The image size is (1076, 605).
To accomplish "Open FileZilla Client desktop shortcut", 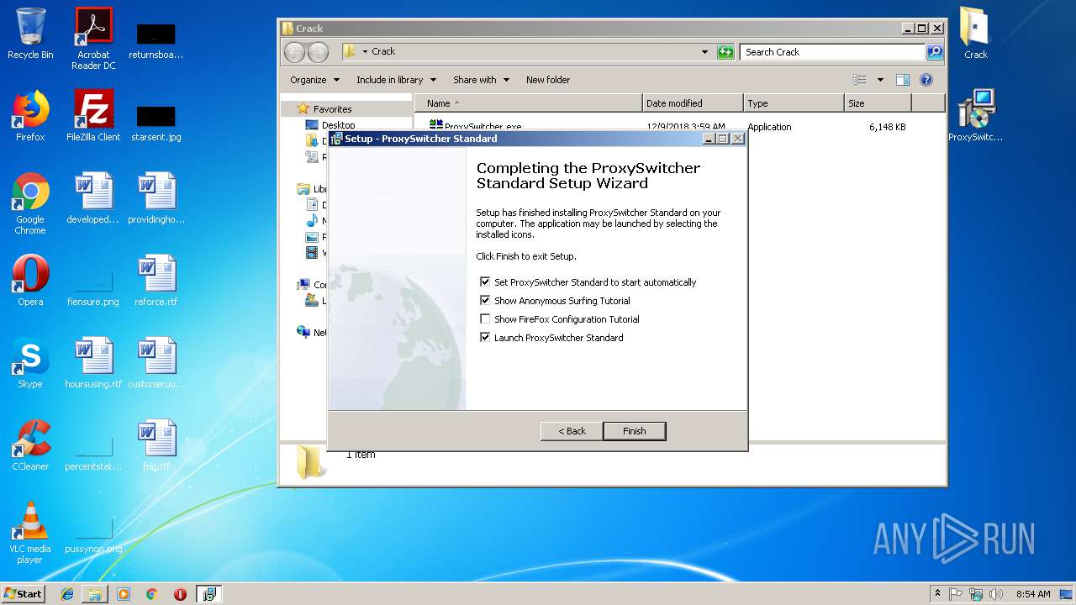I will (x=93, y=116).
